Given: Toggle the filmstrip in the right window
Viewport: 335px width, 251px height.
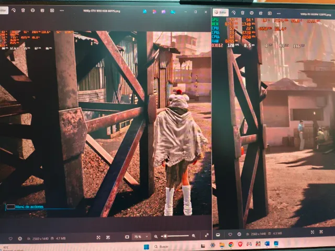Looking at the screenshot, I should tap(218, 235).
